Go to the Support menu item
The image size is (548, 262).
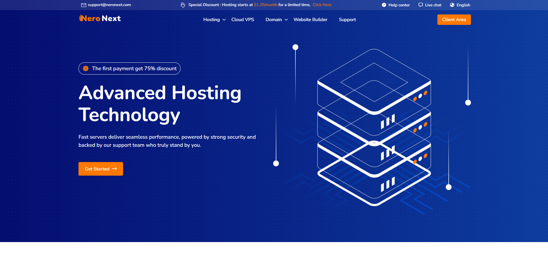[x=347, y=20]
